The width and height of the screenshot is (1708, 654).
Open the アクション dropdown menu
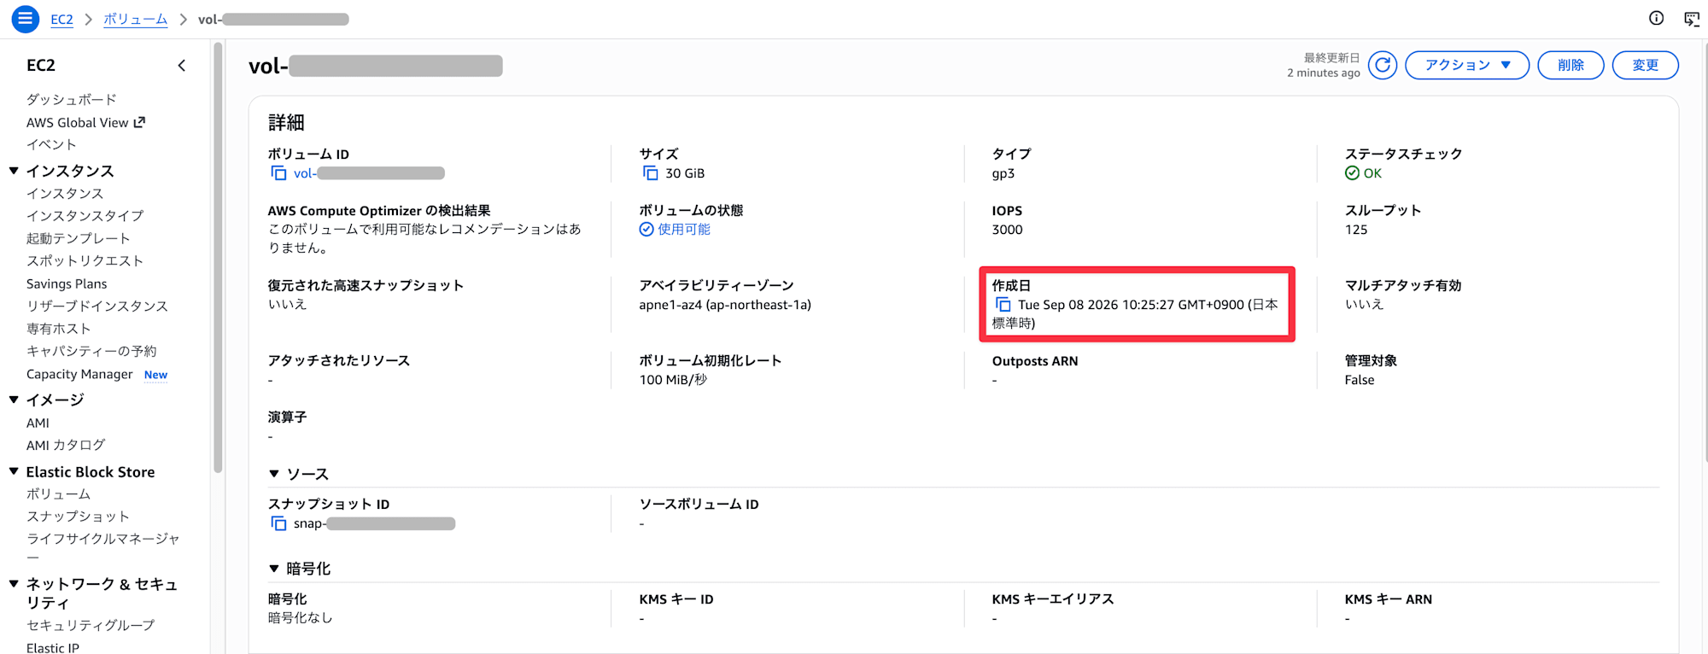click(x=1466, y=65)
